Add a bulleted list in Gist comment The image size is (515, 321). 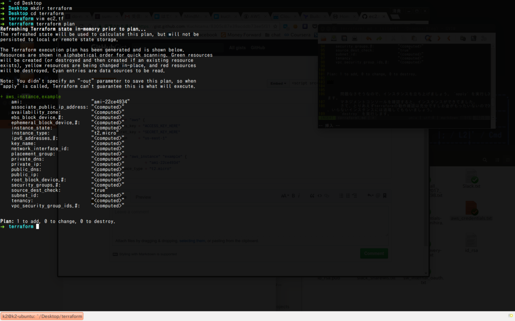(341, 196)
